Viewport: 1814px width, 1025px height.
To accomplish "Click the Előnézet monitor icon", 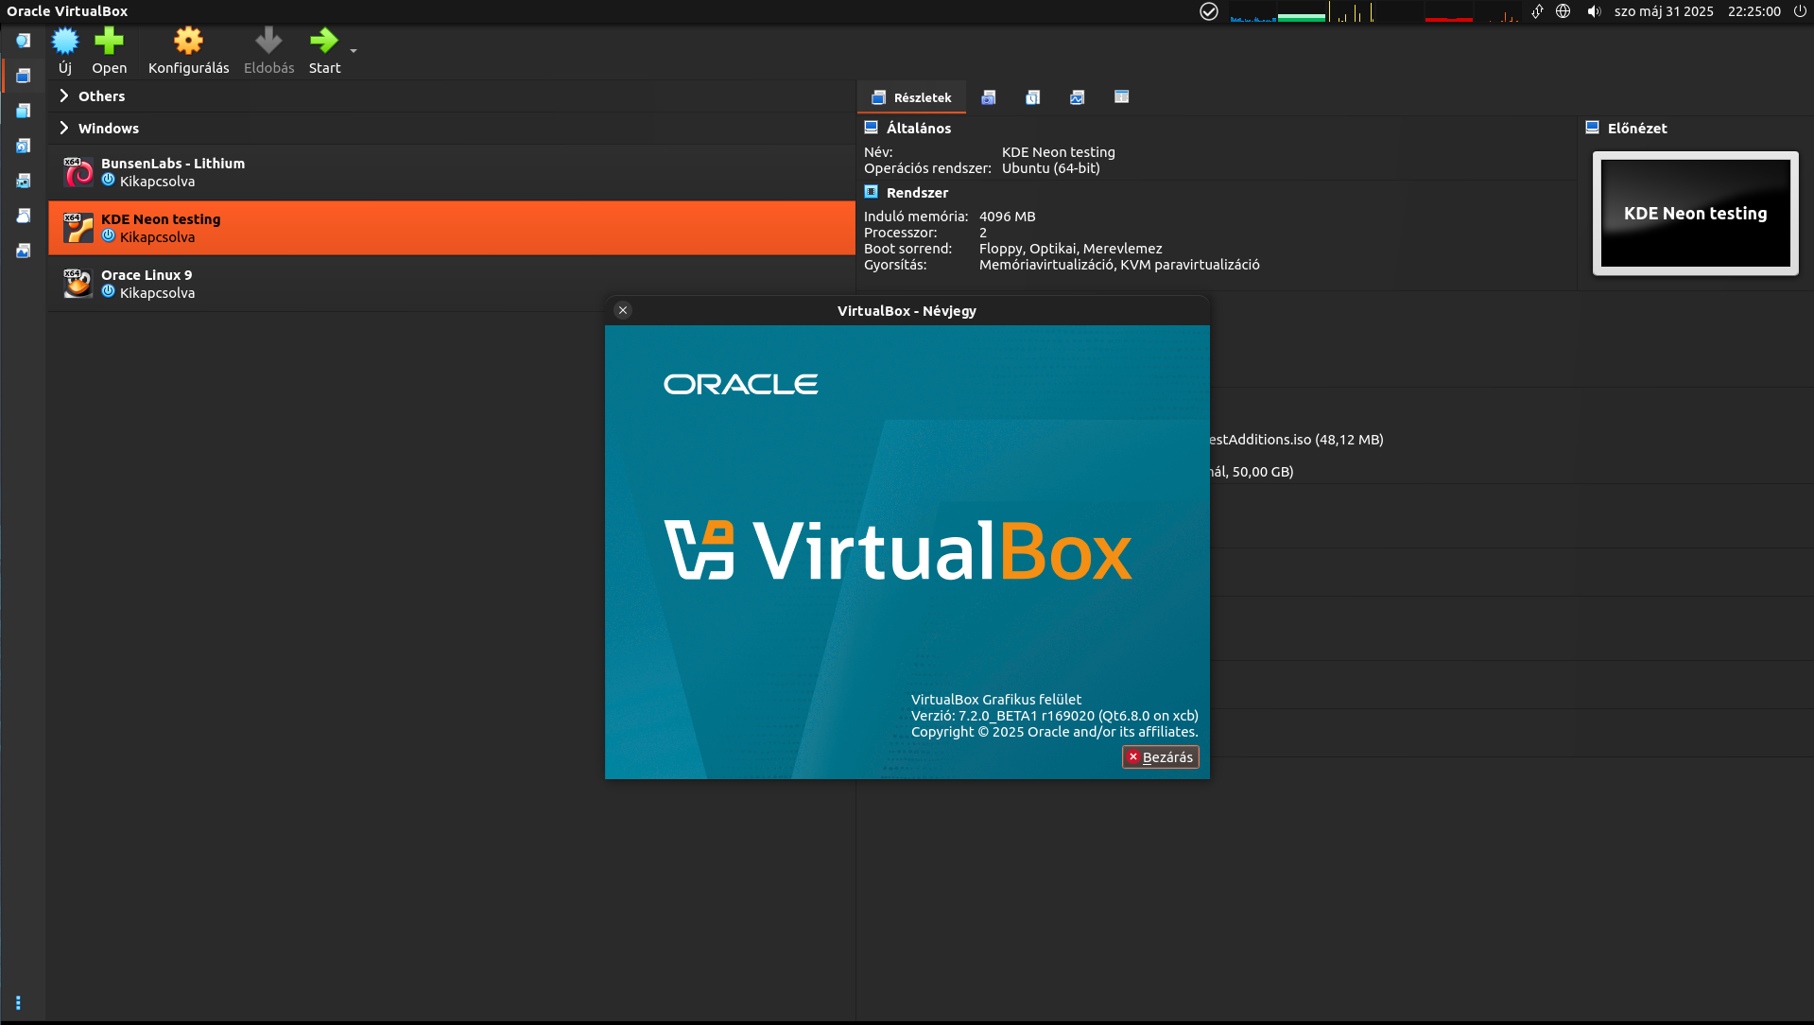I will pos(1593,127).
